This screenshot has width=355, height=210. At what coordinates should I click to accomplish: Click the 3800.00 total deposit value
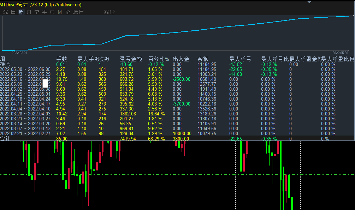point(181,138)
